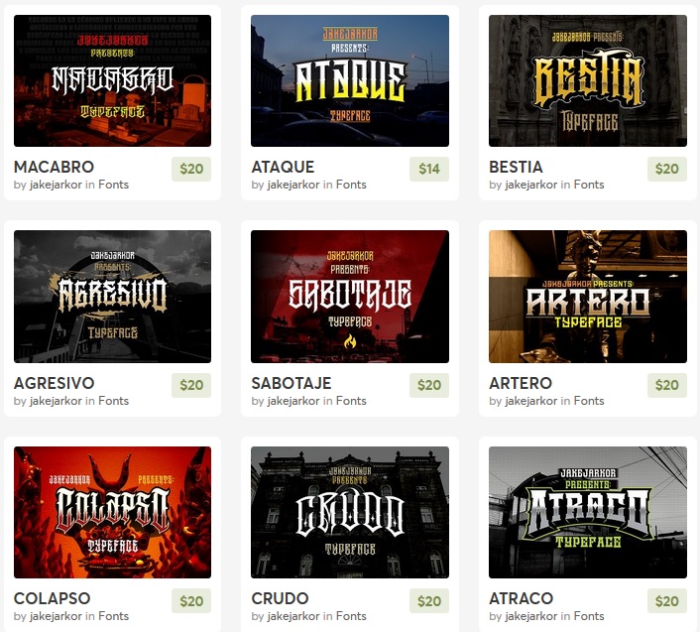700x632 pixels.
Task: Click the $20 price button for SABOTAJE
Action: (x=429, y=385)
